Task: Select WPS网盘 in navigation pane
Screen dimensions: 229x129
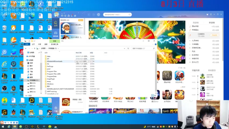Action: (32, 56)
